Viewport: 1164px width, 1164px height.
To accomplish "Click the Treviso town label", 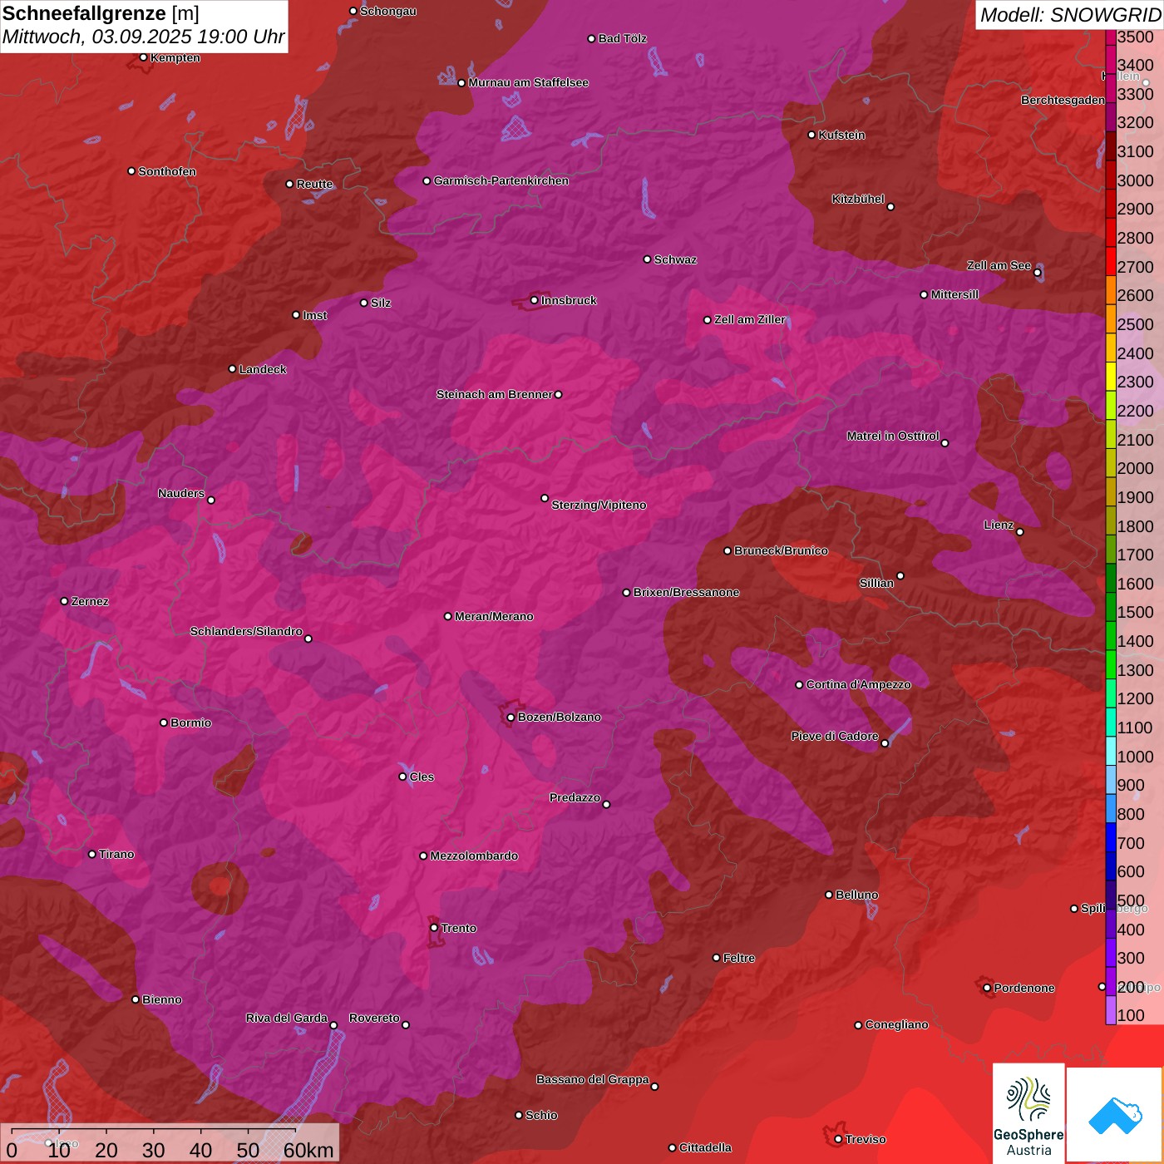I will point(866,1139).
